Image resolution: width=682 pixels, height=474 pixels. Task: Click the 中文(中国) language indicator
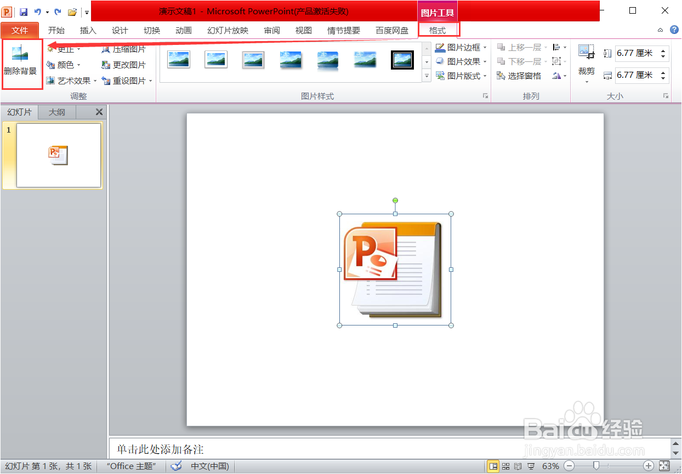(210, 466)
